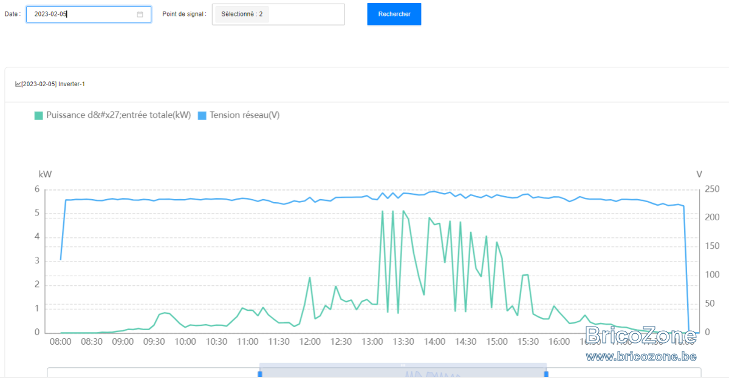Click the 12:00 label on time axis

click(310, 342)
